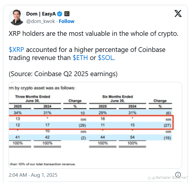The height and width of the screenshot is (183, 190).
Task: Click the blue verified checkmark badge
Action: 60,14
